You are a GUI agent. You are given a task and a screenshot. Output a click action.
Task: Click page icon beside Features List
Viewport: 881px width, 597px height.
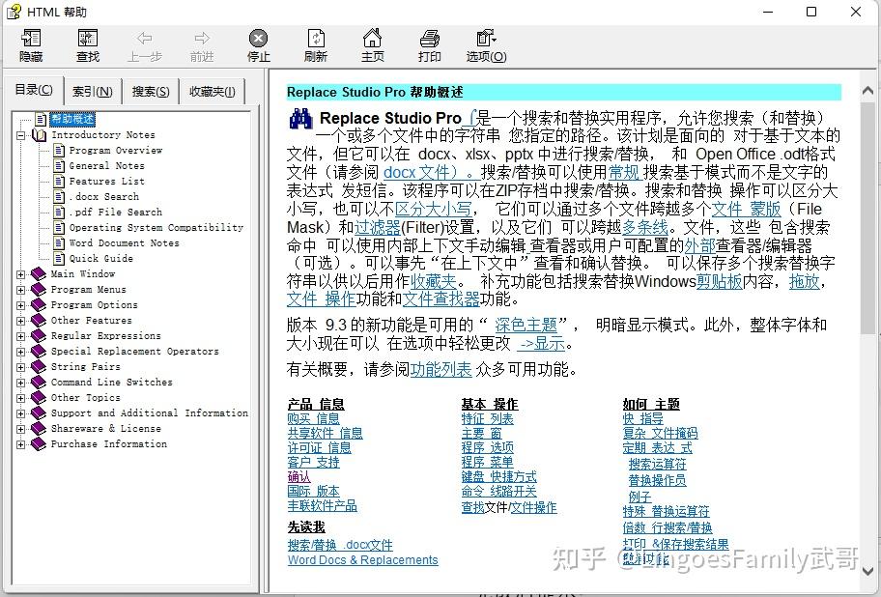tap(59, 181)
